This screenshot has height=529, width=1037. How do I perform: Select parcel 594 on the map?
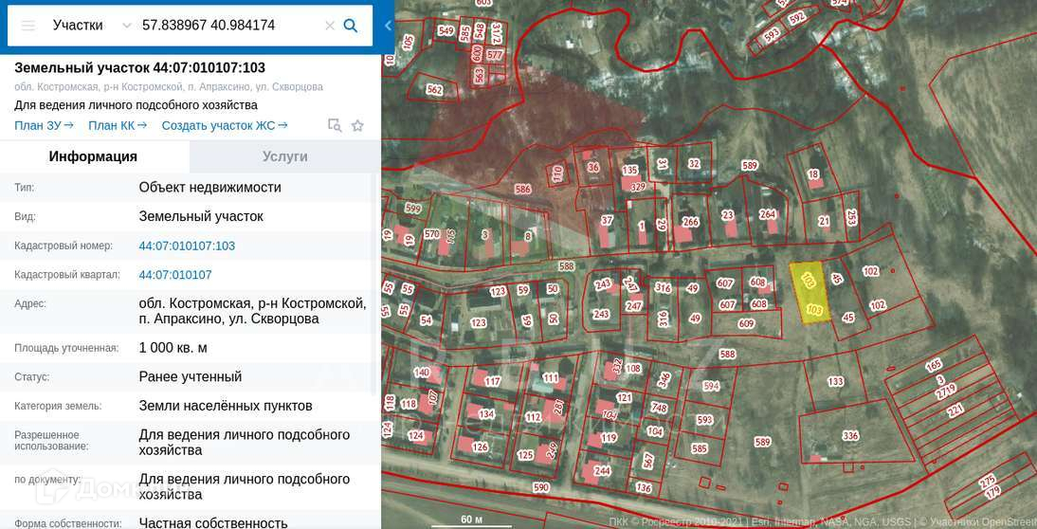click(711, 386)
